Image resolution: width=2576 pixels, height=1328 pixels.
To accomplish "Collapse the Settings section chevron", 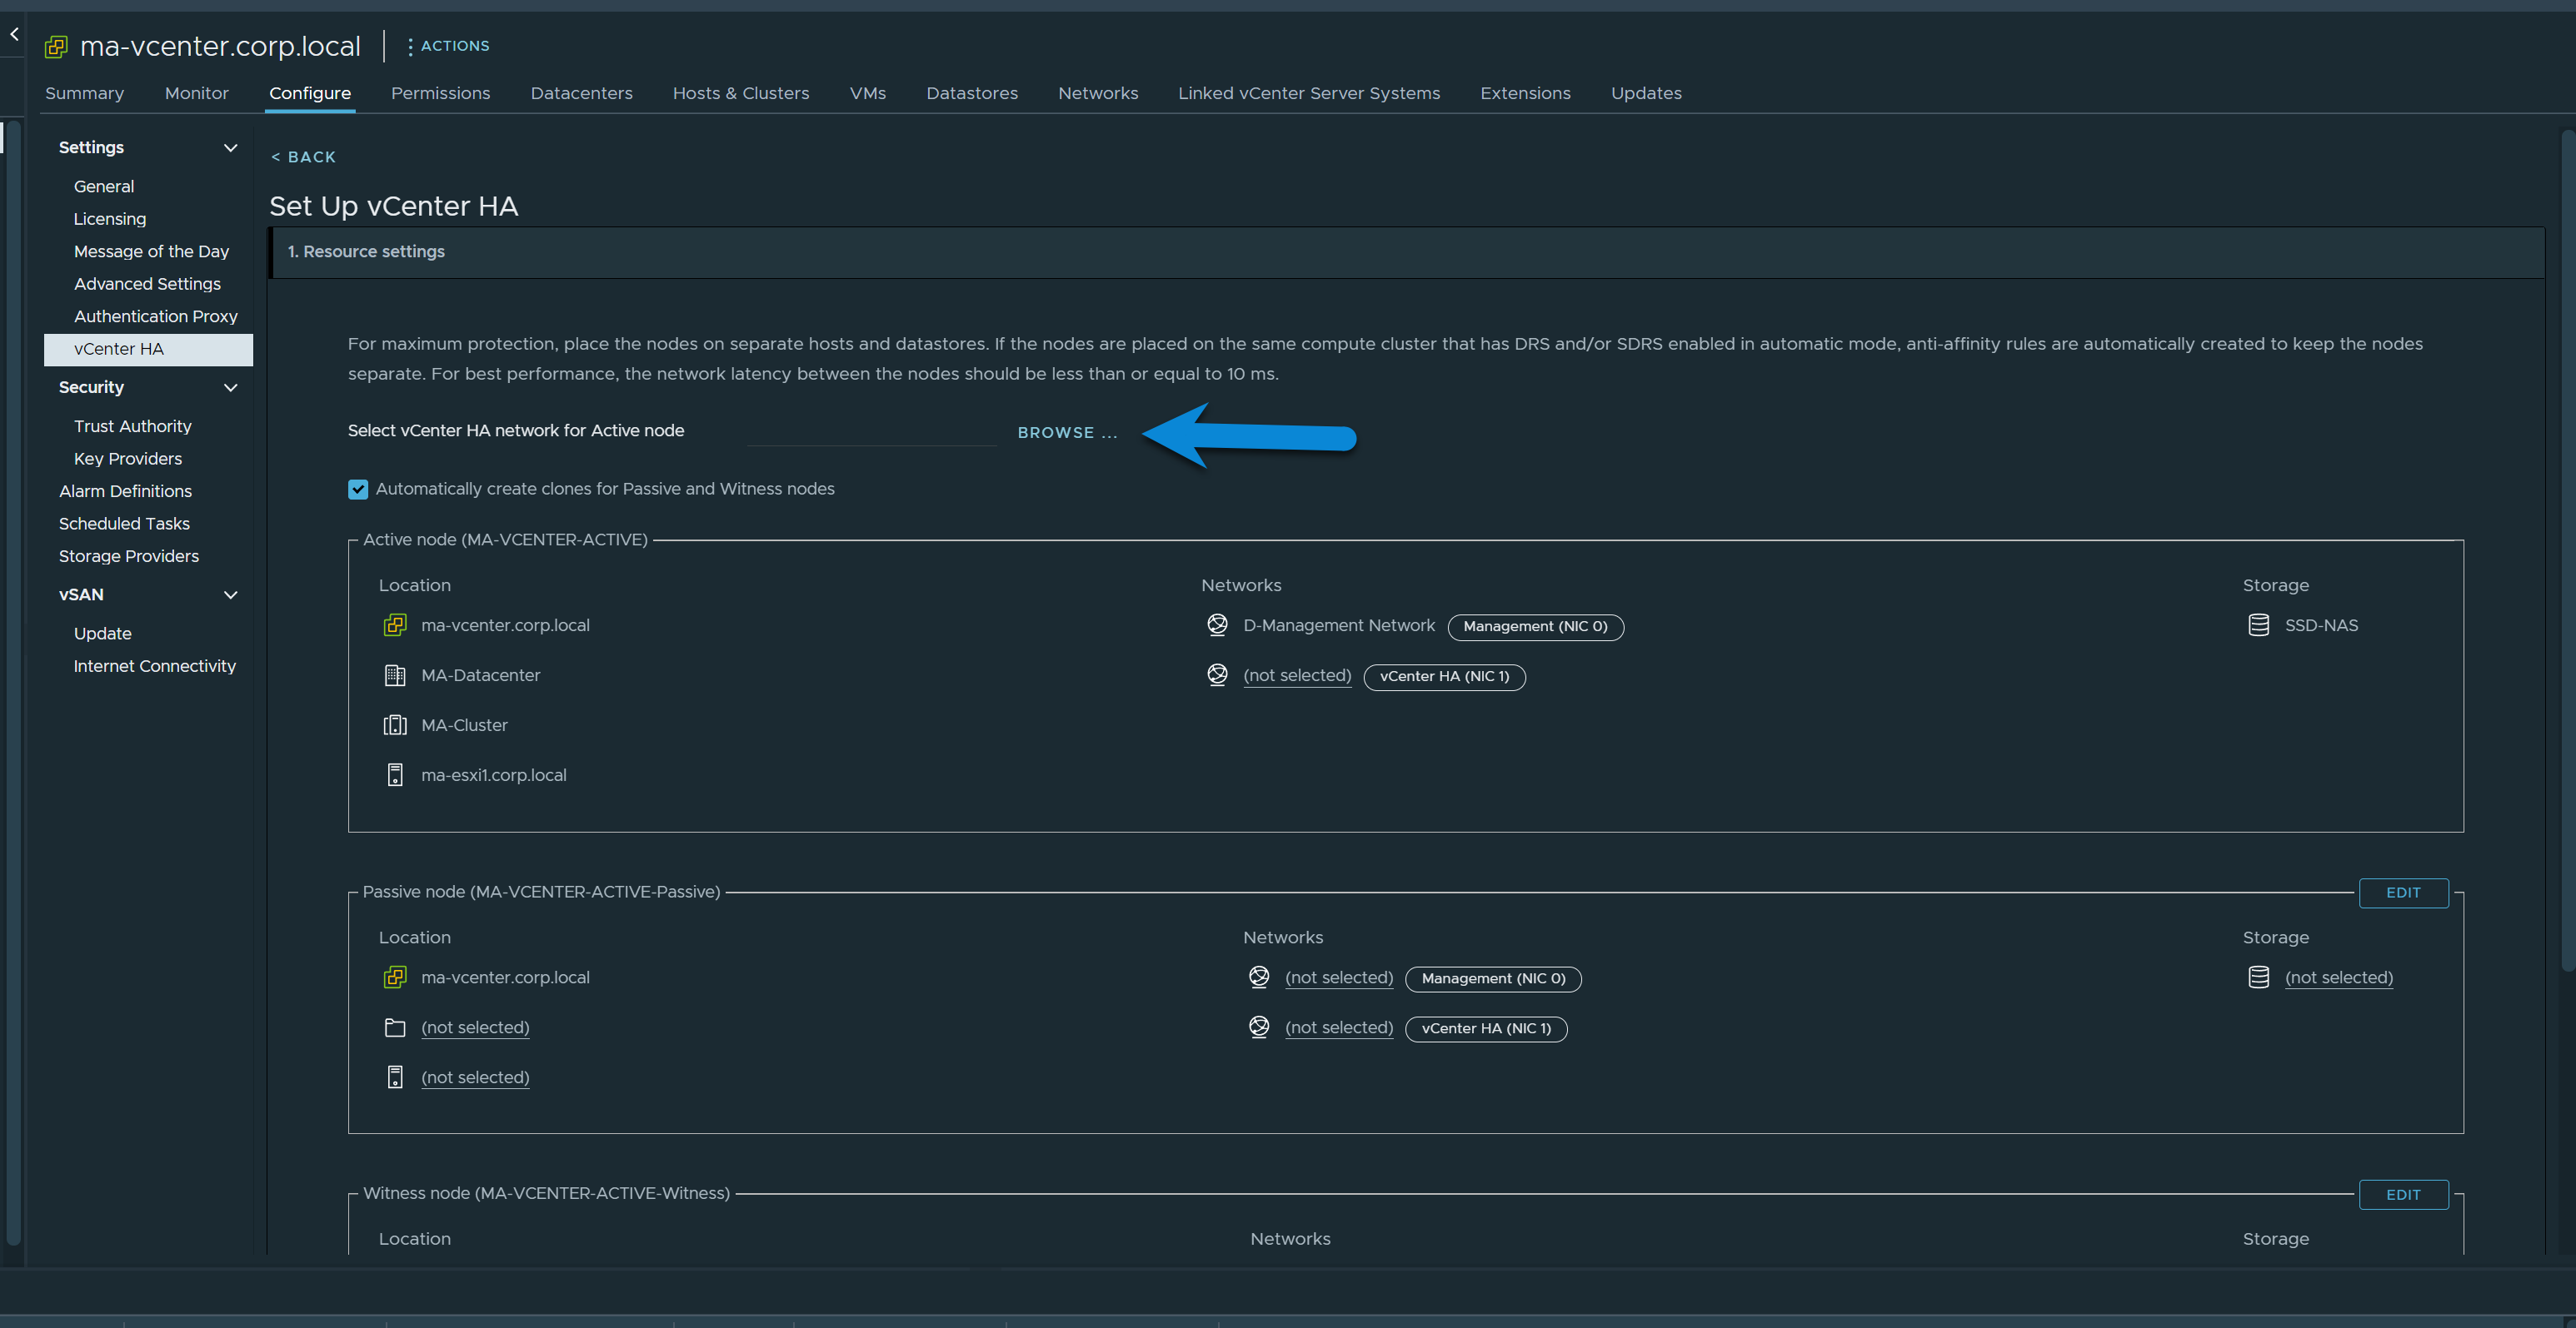I will [231, 148].
